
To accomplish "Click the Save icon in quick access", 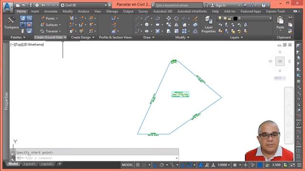I will 30,5.
